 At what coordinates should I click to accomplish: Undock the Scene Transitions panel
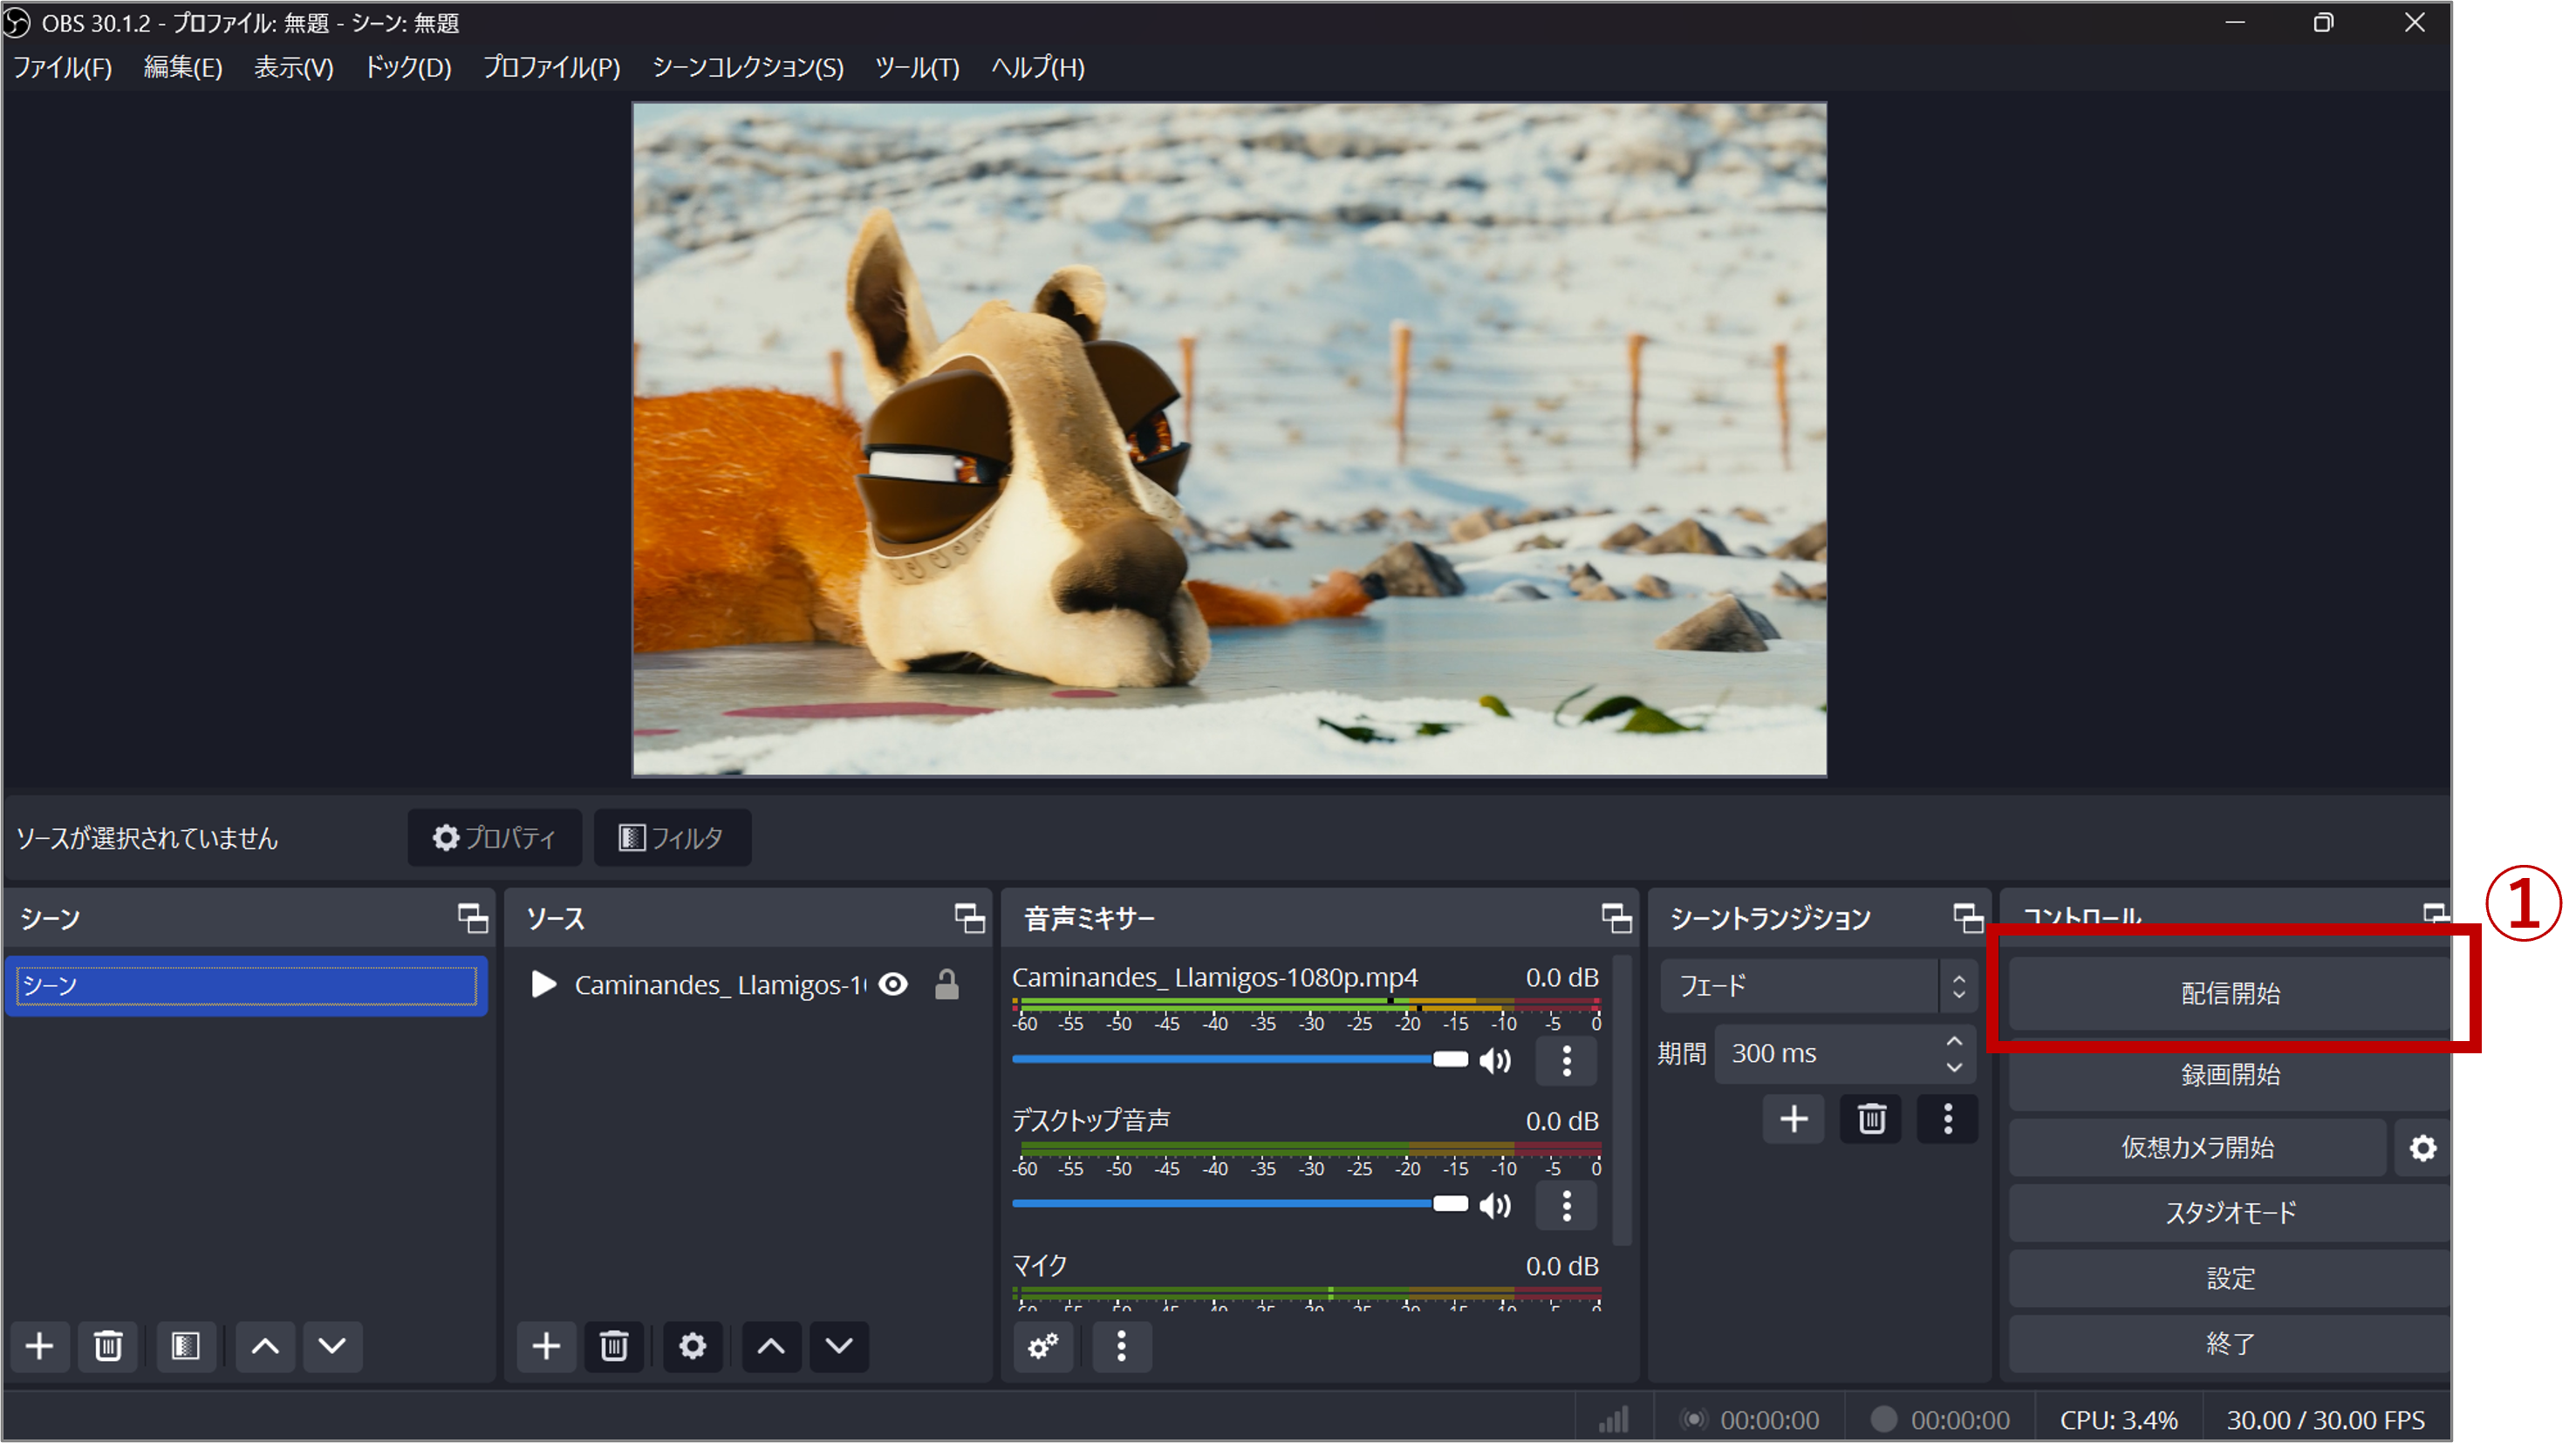1967,917
